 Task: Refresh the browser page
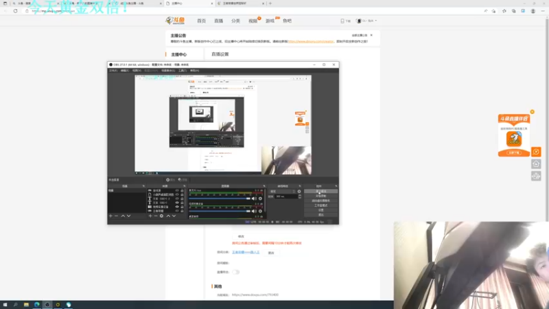point(15,11)
